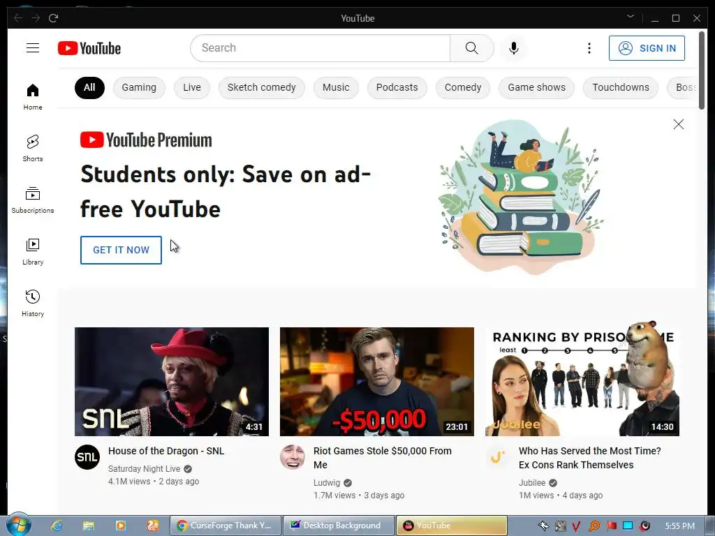Viewport: 715px width, 536px height.
Task: Click the Ludwig channel name
Action: click(327, 483)
